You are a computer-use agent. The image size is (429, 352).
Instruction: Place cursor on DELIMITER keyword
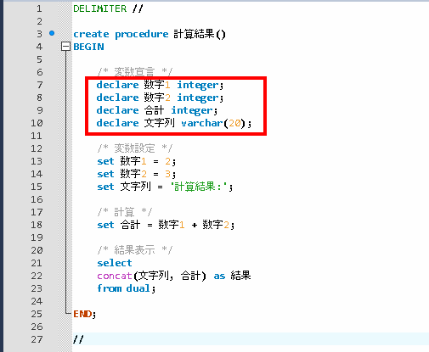[x=100, y=8]
